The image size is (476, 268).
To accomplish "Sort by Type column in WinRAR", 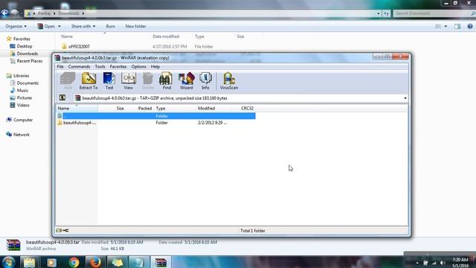I will pyautogui.click(x=161, y=108).
